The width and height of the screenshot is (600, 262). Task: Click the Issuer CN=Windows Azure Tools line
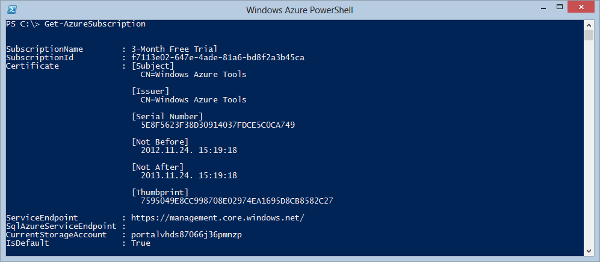click(194, 100)
